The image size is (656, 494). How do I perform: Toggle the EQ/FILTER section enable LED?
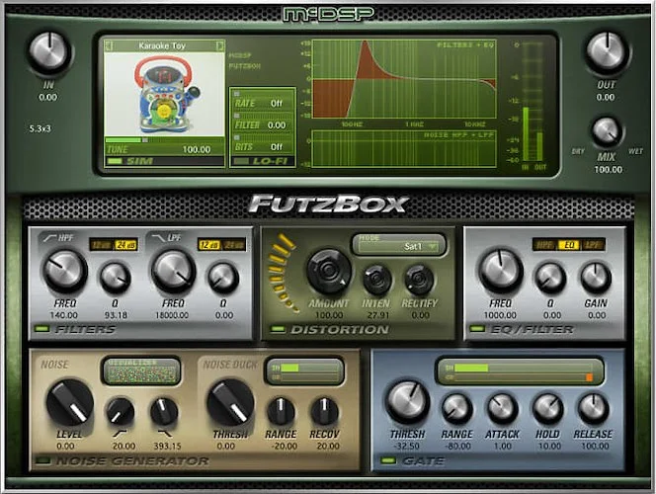[477, 329]
